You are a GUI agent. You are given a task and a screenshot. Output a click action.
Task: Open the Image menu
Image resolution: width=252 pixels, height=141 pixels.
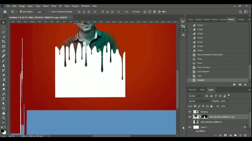pos(22,6)
